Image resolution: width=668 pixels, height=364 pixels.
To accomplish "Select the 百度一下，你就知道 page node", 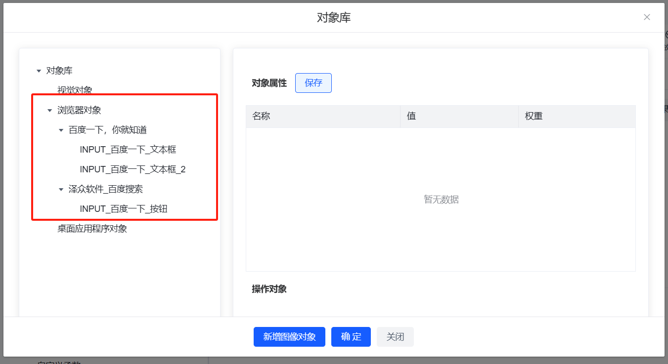I will pyautogui.click(x=107, y=130).
